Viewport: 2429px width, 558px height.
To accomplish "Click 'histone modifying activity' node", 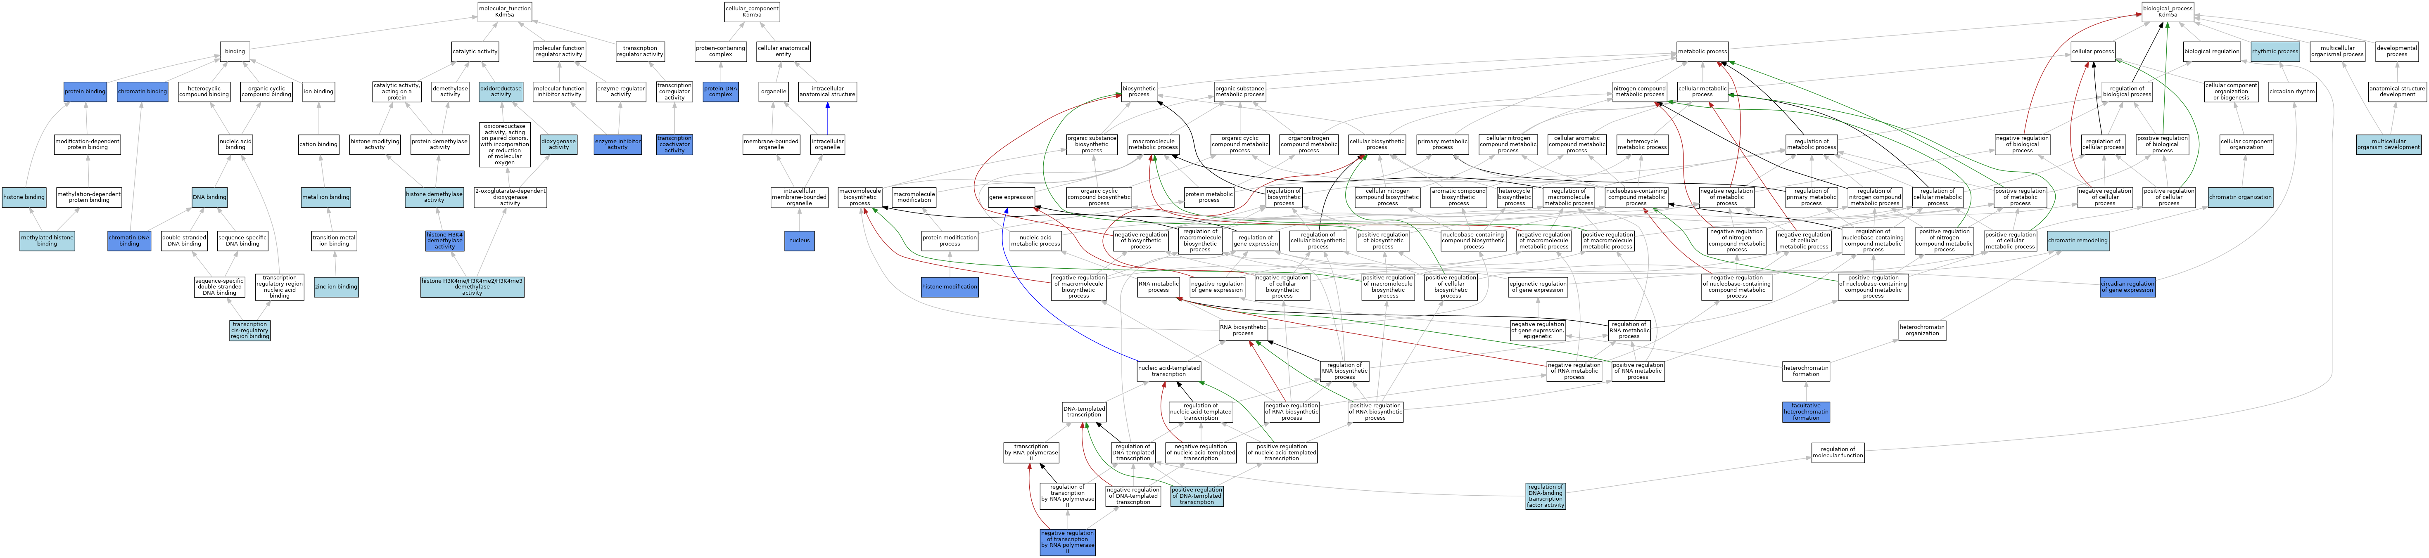I will pos(374,144).
